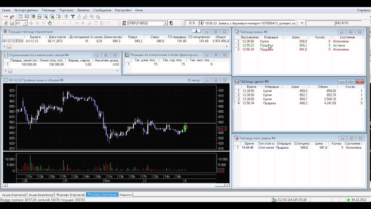Select the 10:44:46 Стоп-лимит stop order row

coord(299,147)
